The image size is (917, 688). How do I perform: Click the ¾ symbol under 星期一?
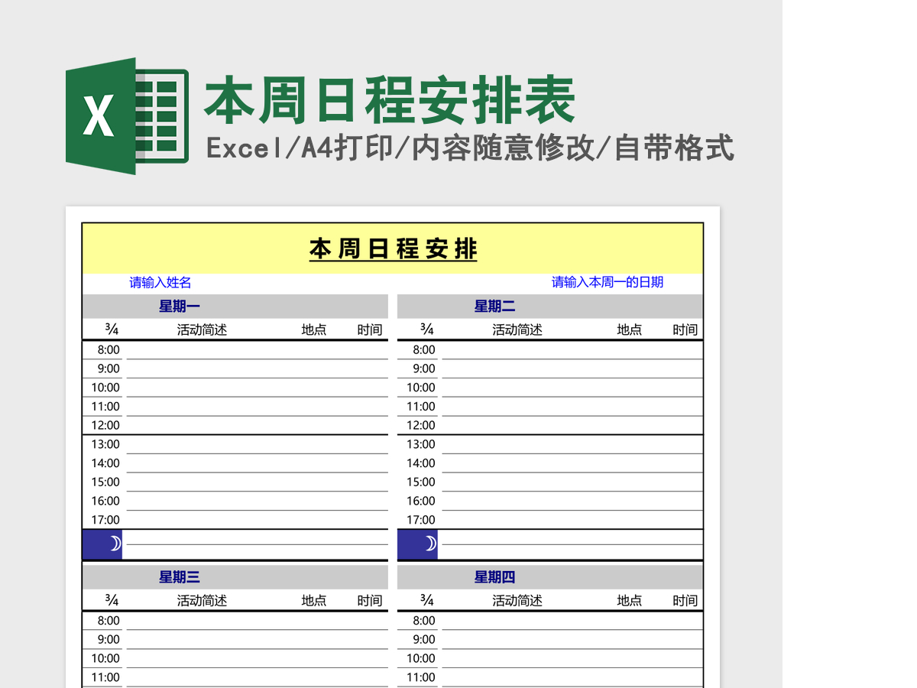pos(112,329)
